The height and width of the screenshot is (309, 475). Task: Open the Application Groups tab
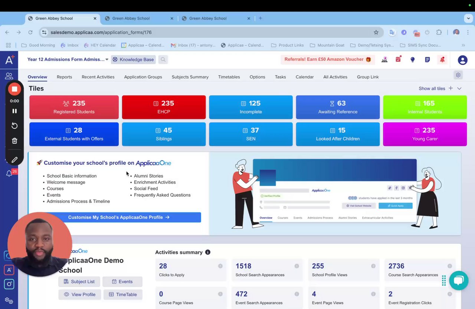click(x=143, y=77)
